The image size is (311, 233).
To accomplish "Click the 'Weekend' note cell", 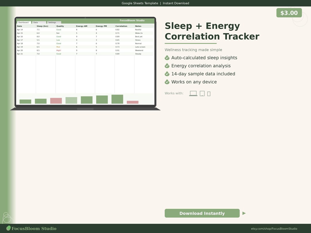I will coord(139,50).
